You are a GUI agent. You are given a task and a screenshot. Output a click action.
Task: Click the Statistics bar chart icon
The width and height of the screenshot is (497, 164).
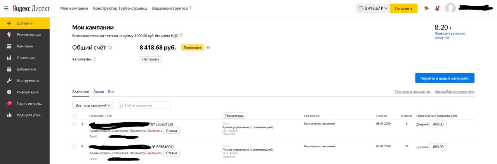click(9, 58)
